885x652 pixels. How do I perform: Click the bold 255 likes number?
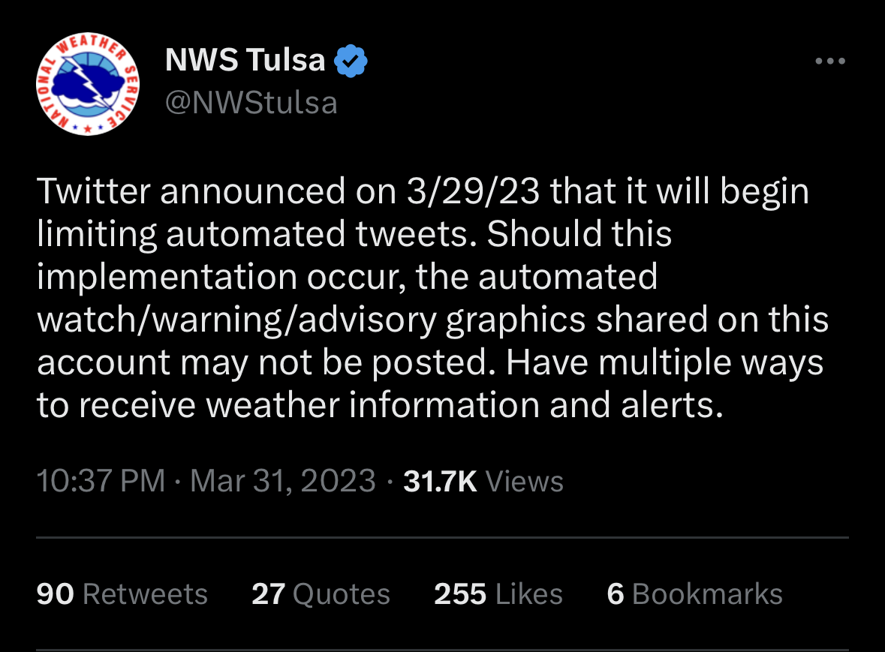pyautogui.click(x=460, y=594)
